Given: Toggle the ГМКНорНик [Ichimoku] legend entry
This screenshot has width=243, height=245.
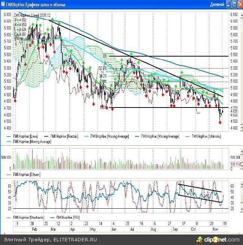Looking at the screenshot, I should [206, 136].
